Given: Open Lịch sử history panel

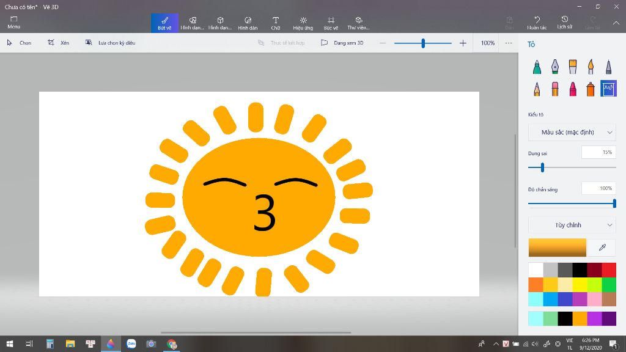Looking at the screenshot, I should (x=564, y=23).
